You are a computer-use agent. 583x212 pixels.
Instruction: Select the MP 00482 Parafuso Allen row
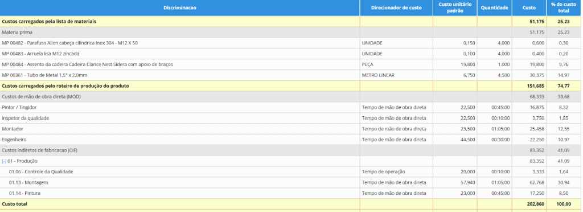point(290,43)
